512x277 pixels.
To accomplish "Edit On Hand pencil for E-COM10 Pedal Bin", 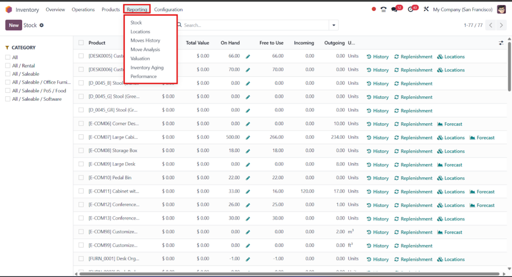I will [x=248, y=178].
